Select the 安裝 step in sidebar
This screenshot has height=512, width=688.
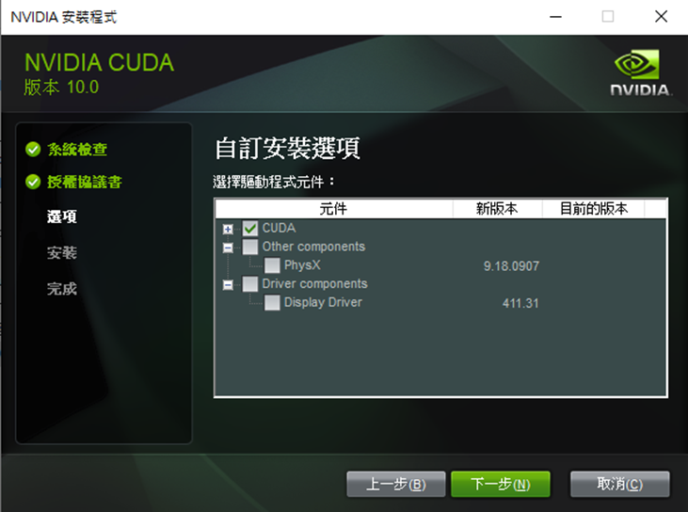click(62, 253)
